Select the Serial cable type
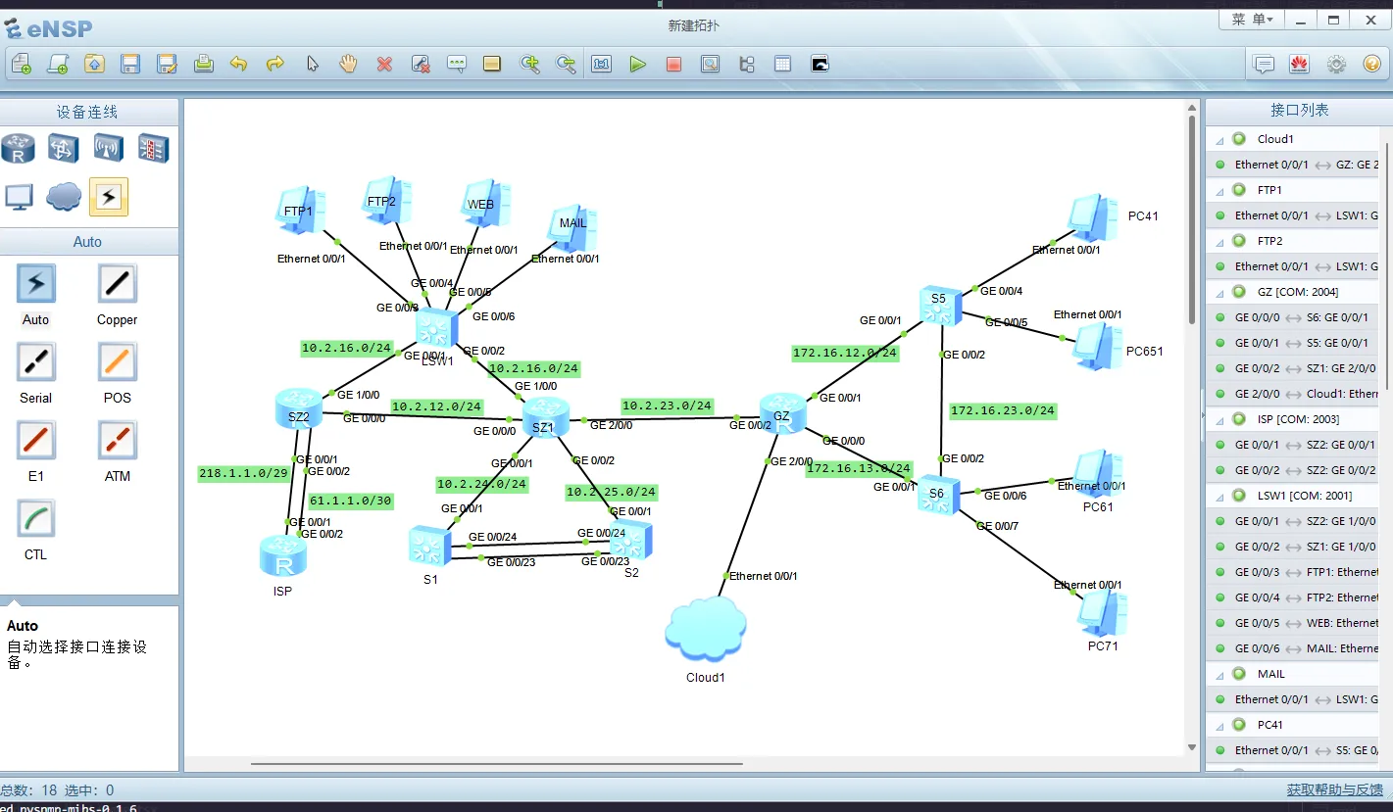Image resolution: width=1393 pixels, height=812 pixels. tap(36, 362)
